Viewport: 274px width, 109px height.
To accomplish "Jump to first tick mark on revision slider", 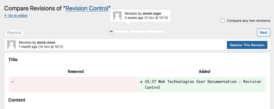I will [x=129, y=32].
